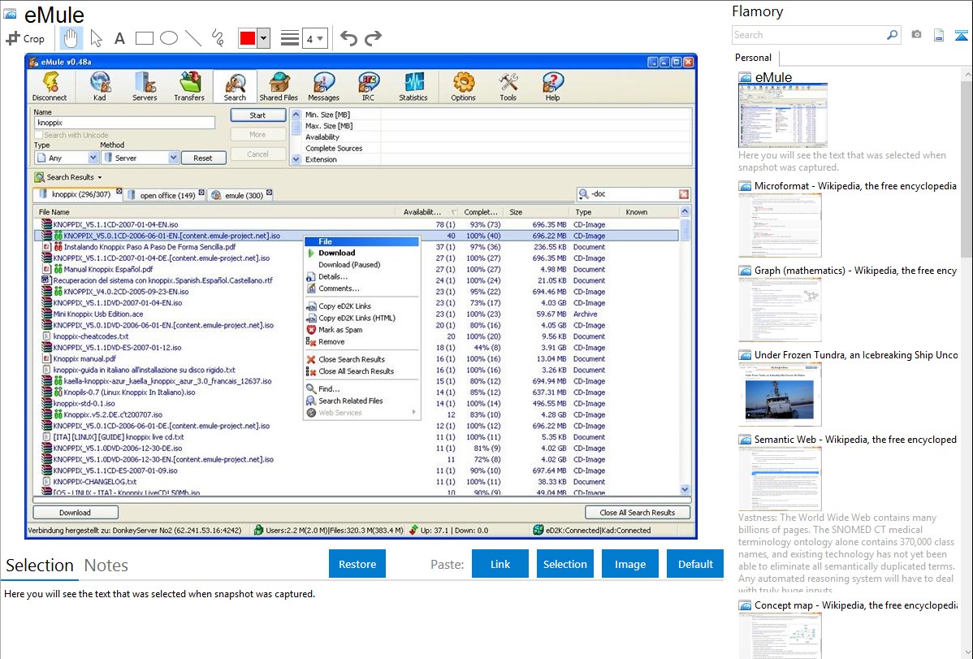Open eMule Options
Viewport: 973px width, 659px height.
pos(464,86)
